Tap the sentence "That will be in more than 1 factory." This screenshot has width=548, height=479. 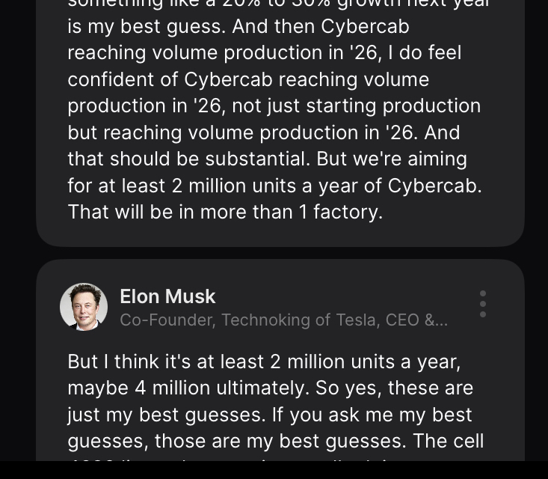coord(225,212)
